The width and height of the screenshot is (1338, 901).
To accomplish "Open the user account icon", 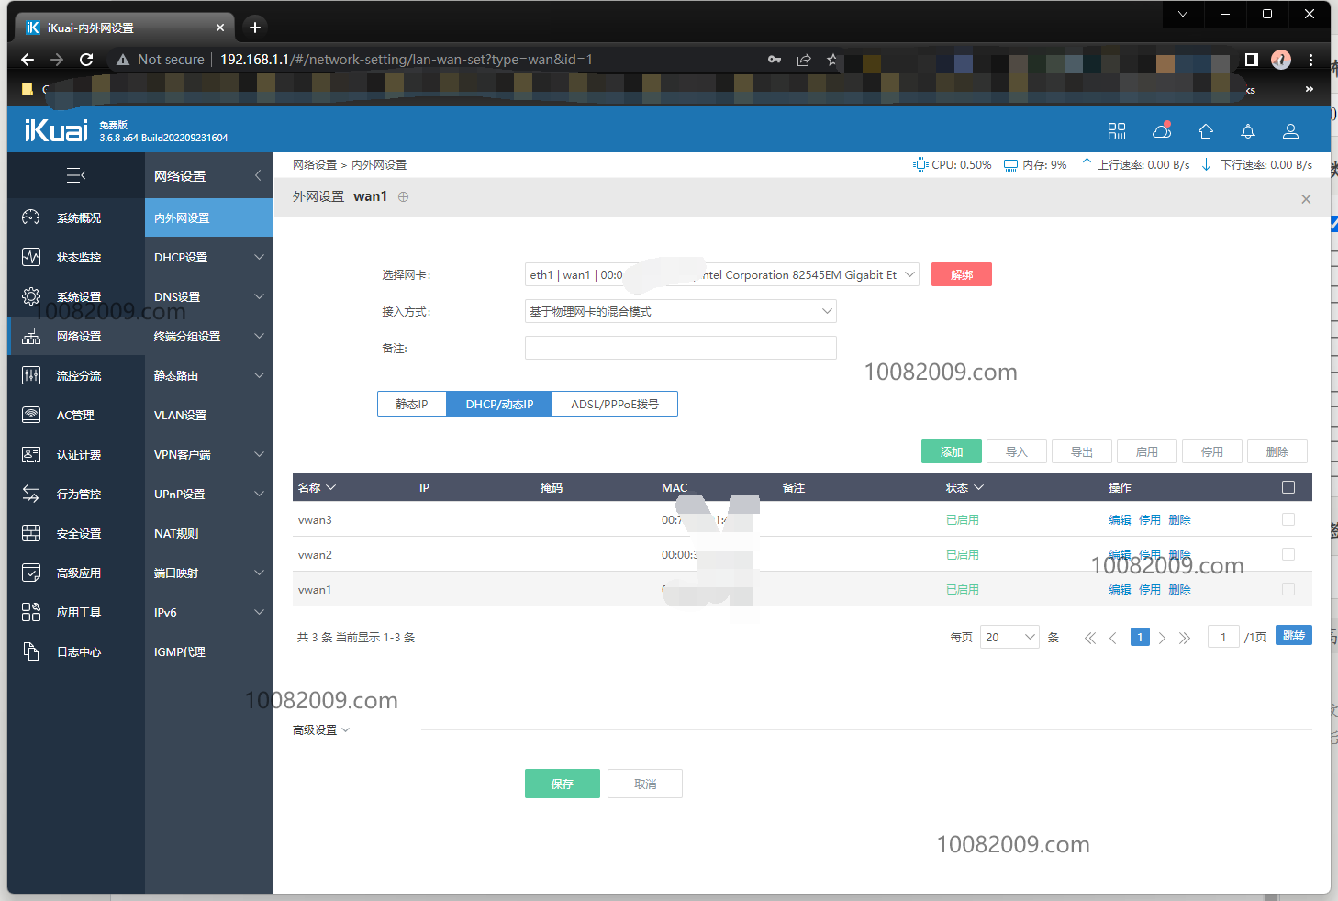I will (x=1290, y=131).
